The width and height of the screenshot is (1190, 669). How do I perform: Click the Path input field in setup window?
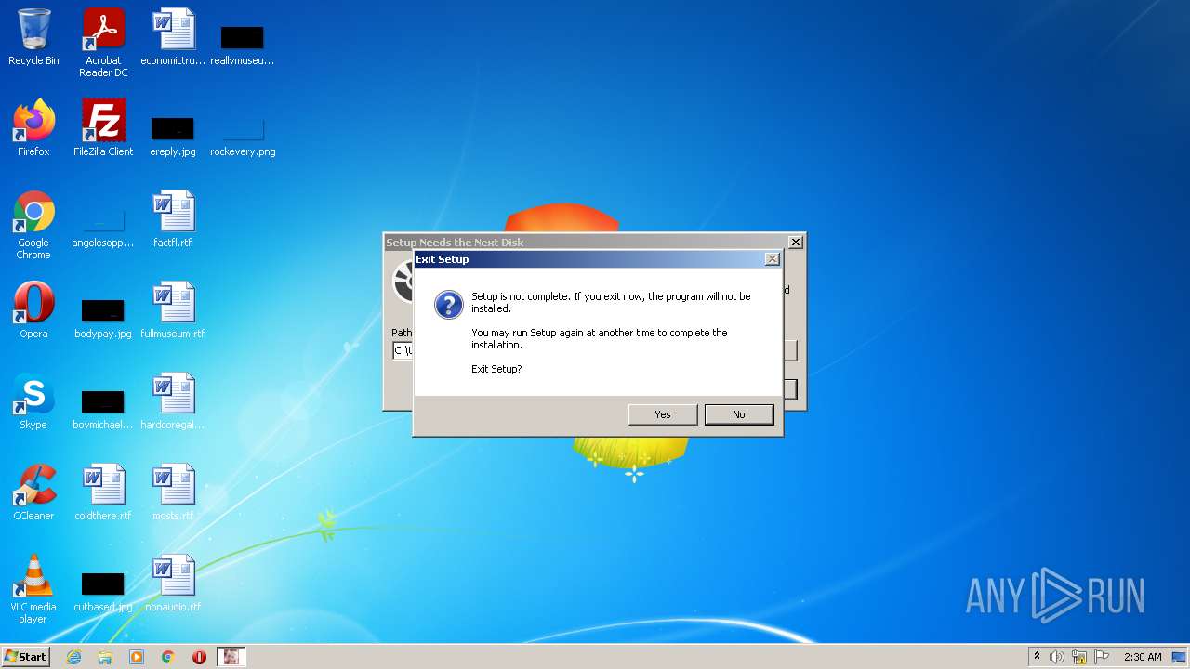[x=403, y=350]
